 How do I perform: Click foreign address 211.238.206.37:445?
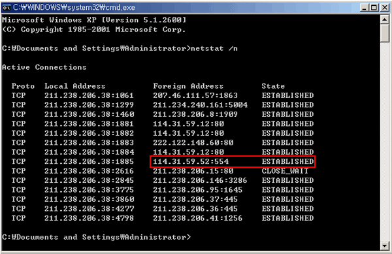pyautogui.click(x=195, y=199)
